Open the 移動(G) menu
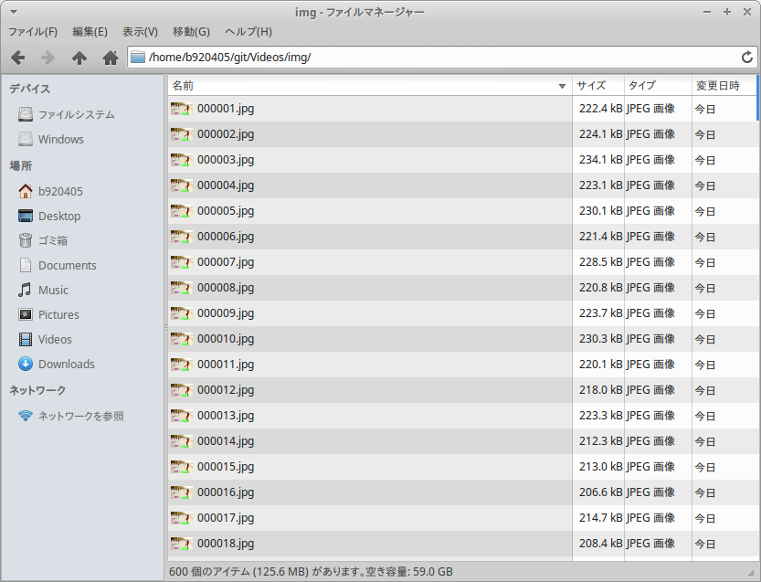 (191, 32)
